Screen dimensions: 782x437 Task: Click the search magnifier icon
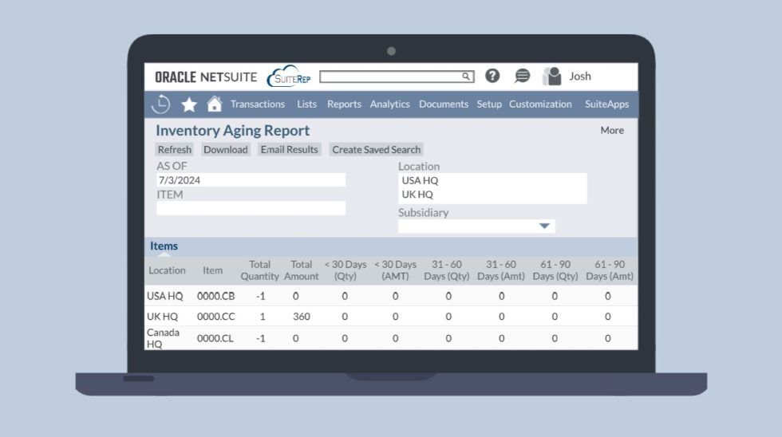[466, 77]
